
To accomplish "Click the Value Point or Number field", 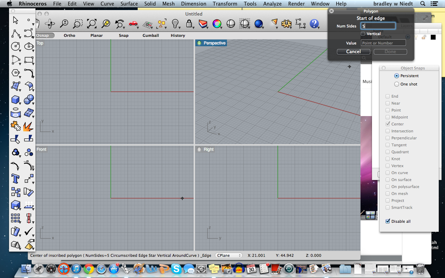I will click(x=383, y=43).
